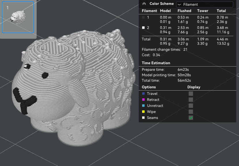This screenshot has width=239, height=166.
Task: Click the Time Estimation heading
Action: click(x=156, y=63)
